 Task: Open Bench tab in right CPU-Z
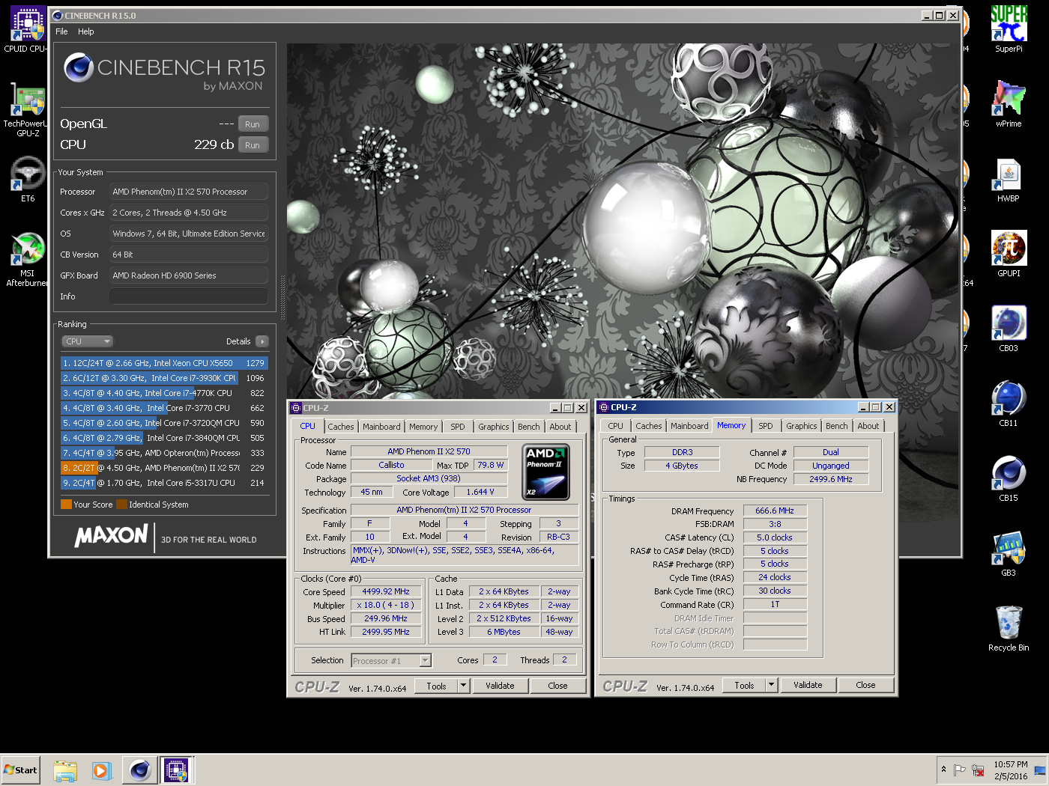click(837, 426)
